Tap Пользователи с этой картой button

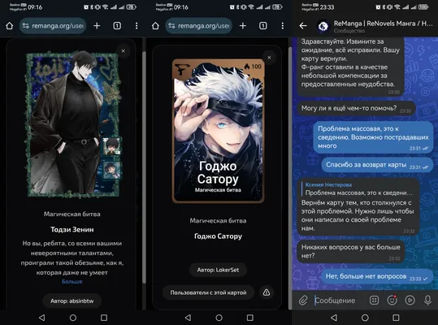208,292
